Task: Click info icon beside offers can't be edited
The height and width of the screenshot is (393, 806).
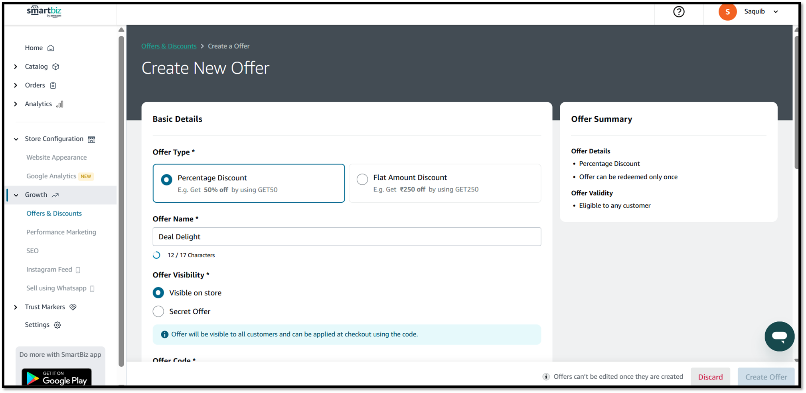Action: point(546,377)
